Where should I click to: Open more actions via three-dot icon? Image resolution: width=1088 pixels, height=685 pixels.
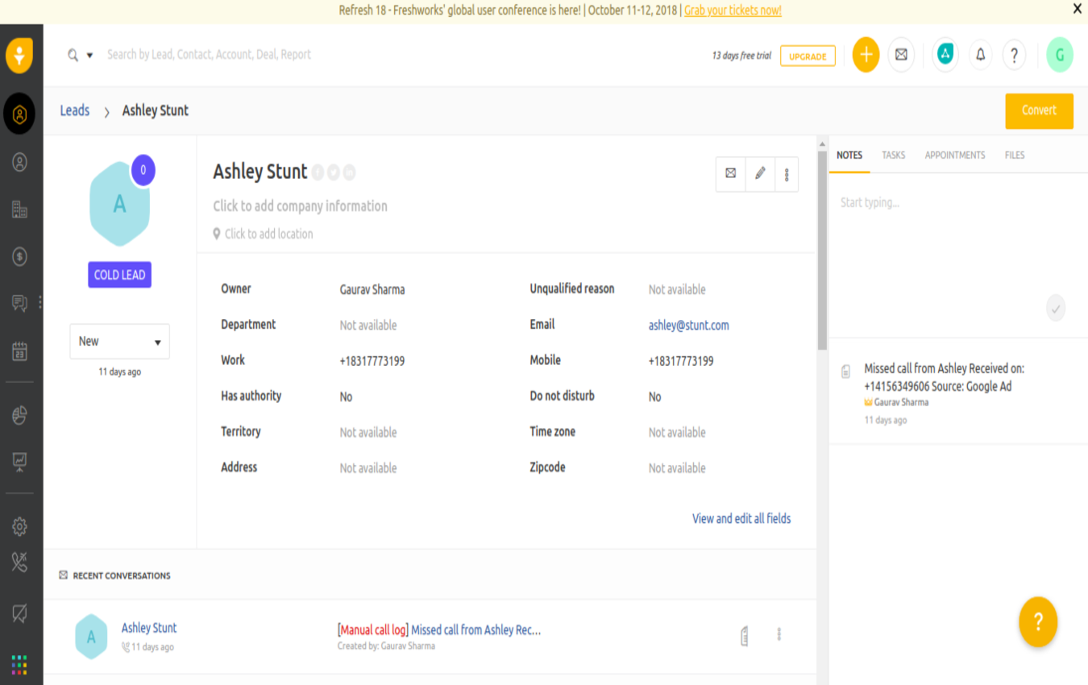[787, 174]
